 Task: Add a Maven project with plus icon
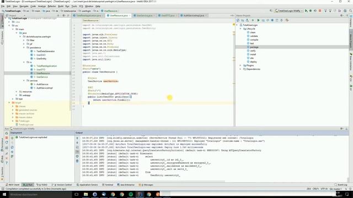(x=253, y=20)
